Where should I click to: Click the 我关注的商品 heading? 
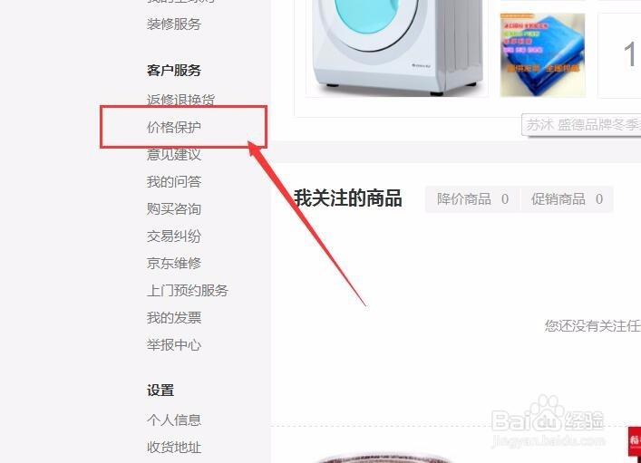point(348,198)
